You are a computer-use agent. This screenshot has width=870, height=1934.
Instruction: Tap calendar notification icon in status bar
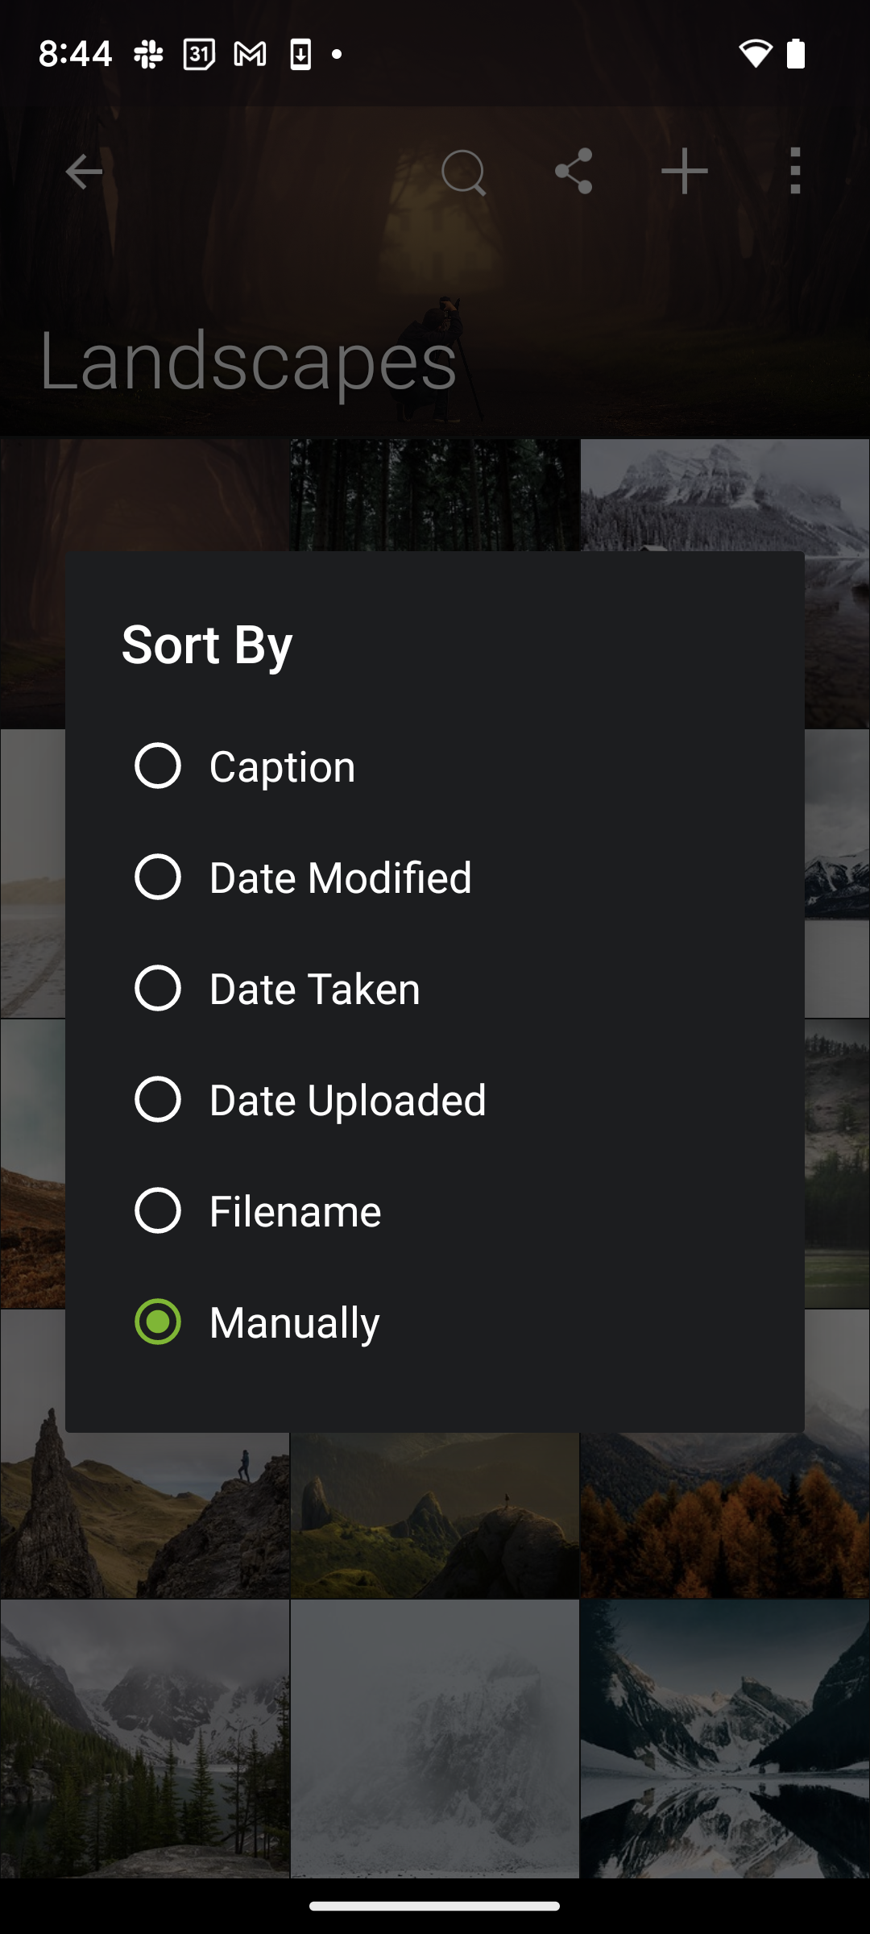click(199, 55)
